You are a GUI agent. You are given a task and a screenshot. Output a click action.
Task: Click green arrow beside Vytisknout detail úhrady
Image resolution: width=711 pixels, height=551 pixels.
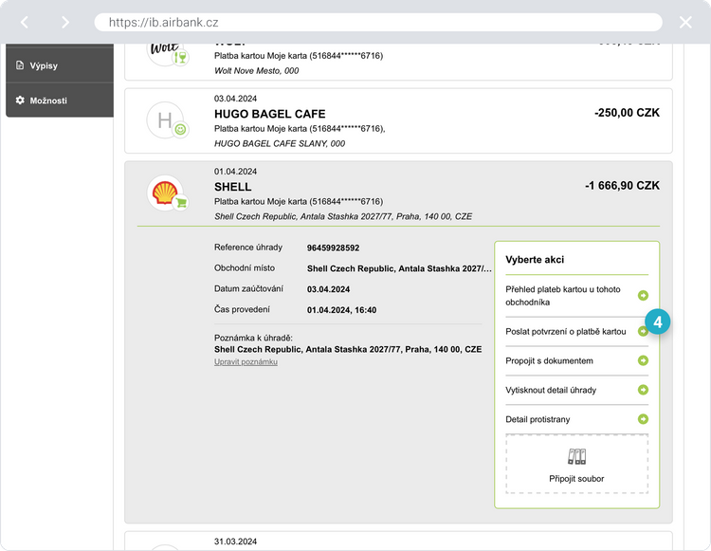pos(643,390)
